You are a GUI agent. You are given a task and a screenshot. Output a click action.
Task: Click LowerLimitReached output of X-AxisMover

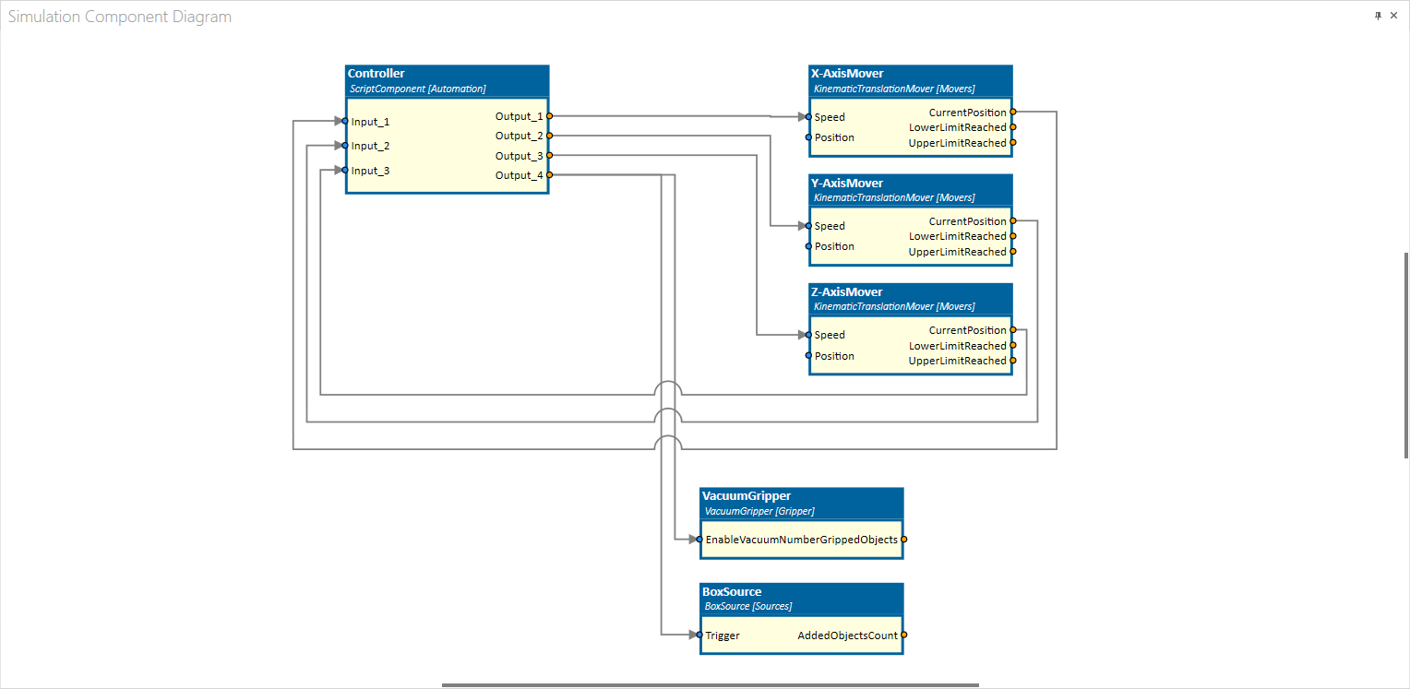(1013, 127)
